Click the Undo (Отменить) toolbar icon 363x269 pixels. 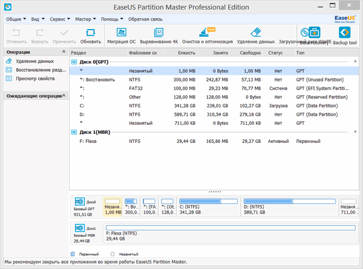(16, 33)
